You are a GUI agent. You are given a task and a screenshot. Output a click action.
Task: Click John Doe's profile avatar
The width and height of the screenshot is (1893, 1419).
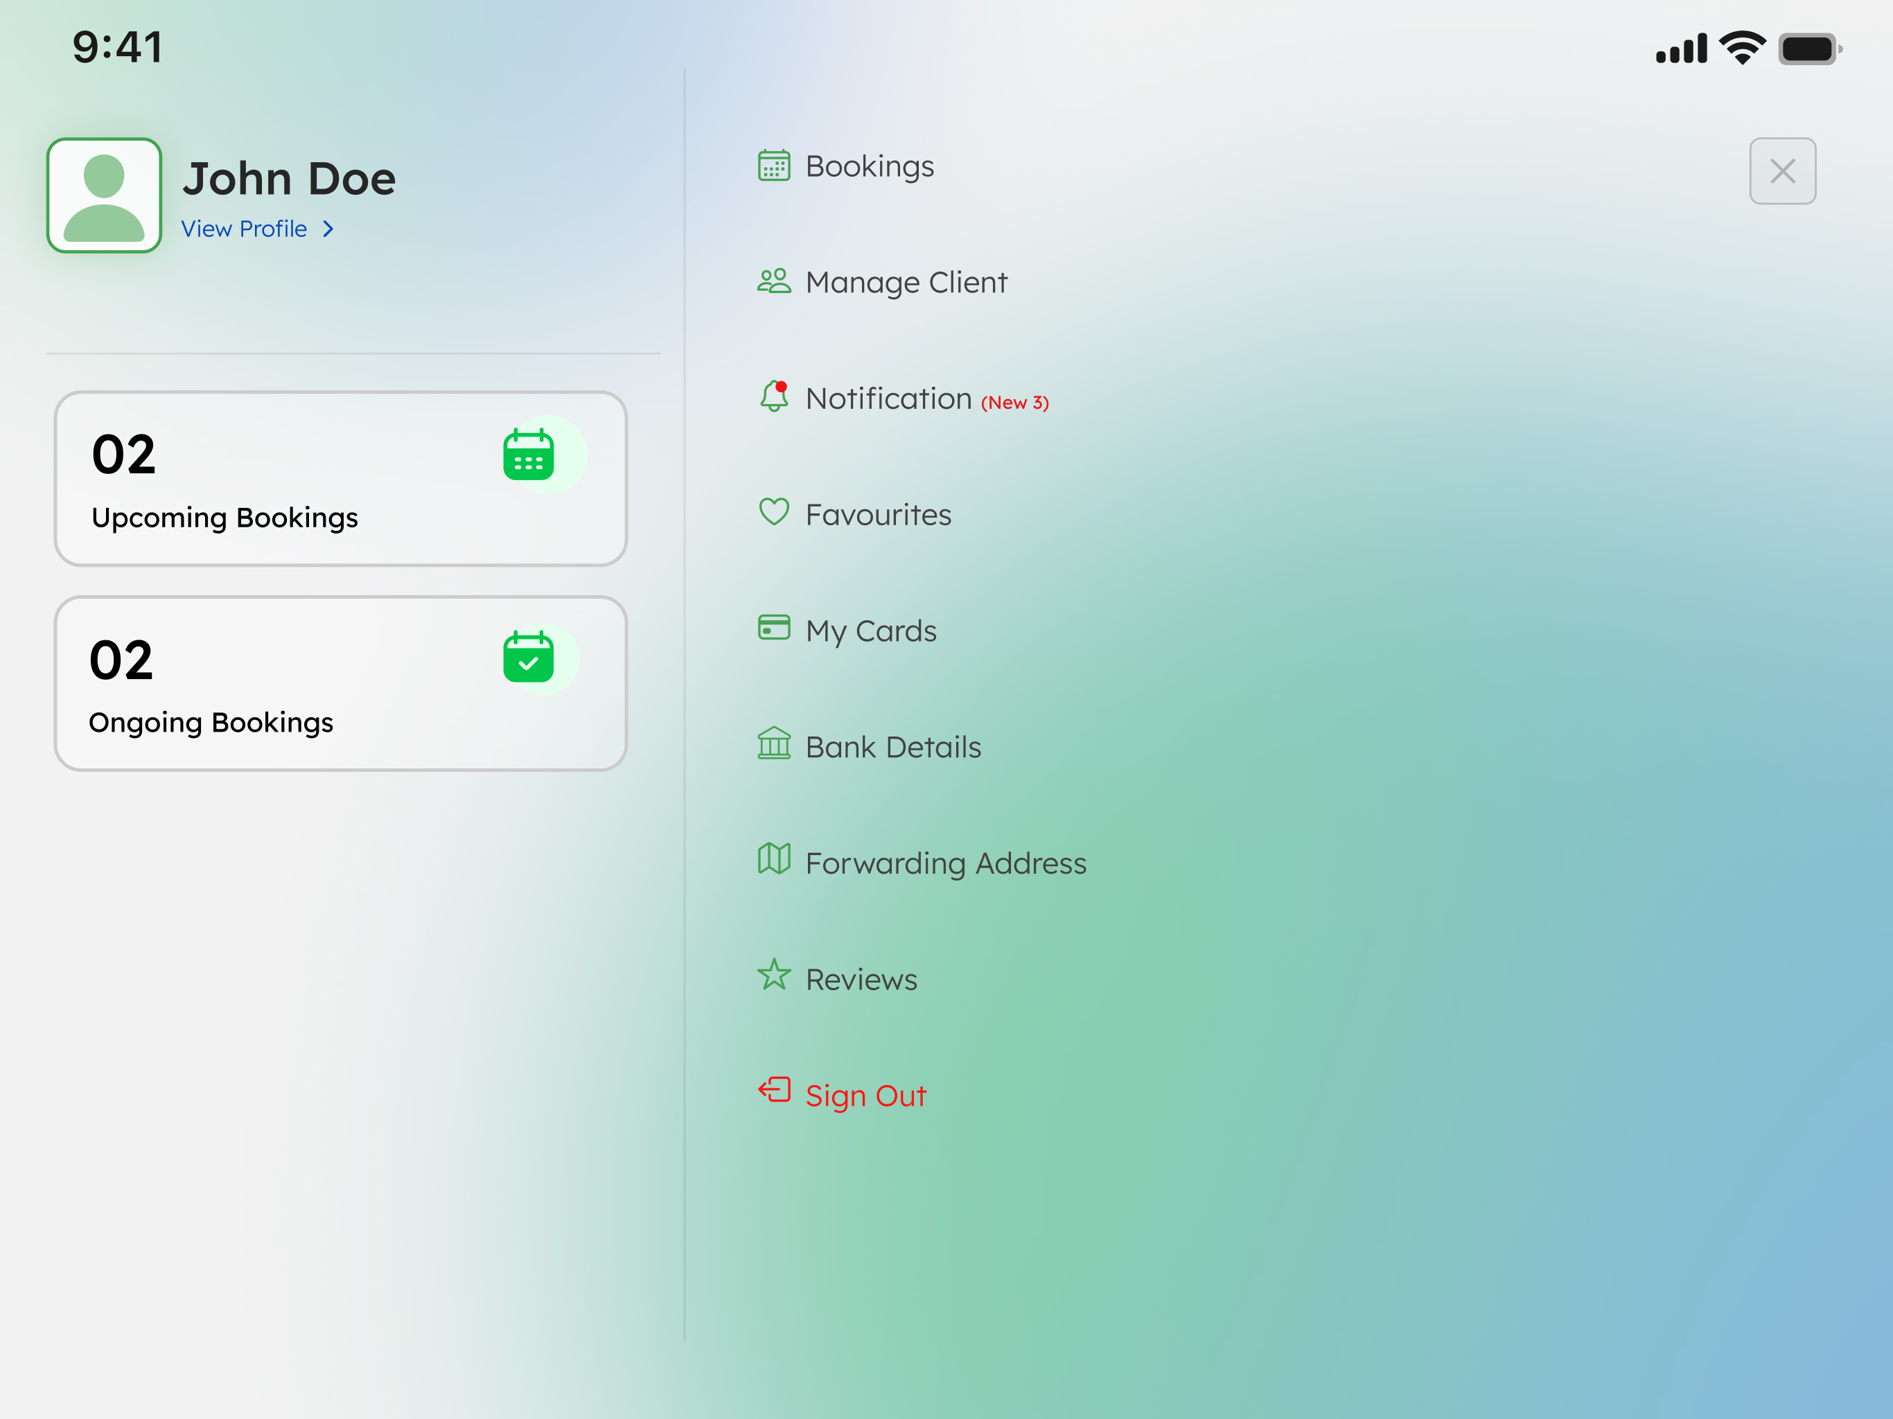103,195
